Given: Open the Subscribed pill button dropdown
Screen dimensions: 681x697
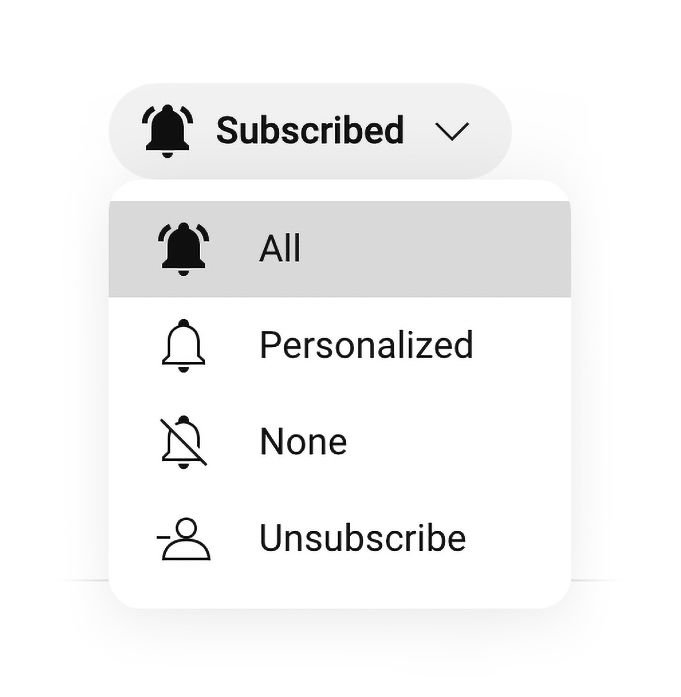Looking at the screenshot, I should (310, 131).
